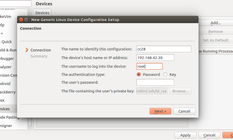Select the FakeVim category in sidebar
The image size is (233, 140).
tap(5, 17)
